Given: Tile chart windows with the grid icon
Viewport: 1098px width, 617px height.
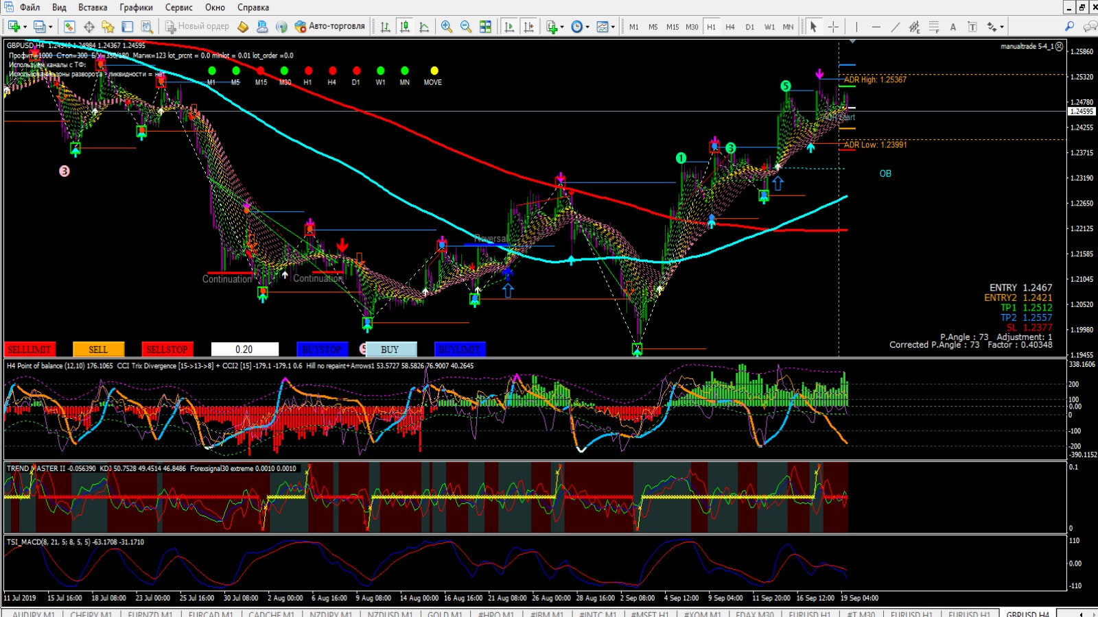Looking at the screenshot, I should coord(485,27).
